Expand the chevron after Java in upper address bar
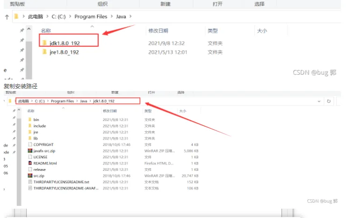 point(130,16)
